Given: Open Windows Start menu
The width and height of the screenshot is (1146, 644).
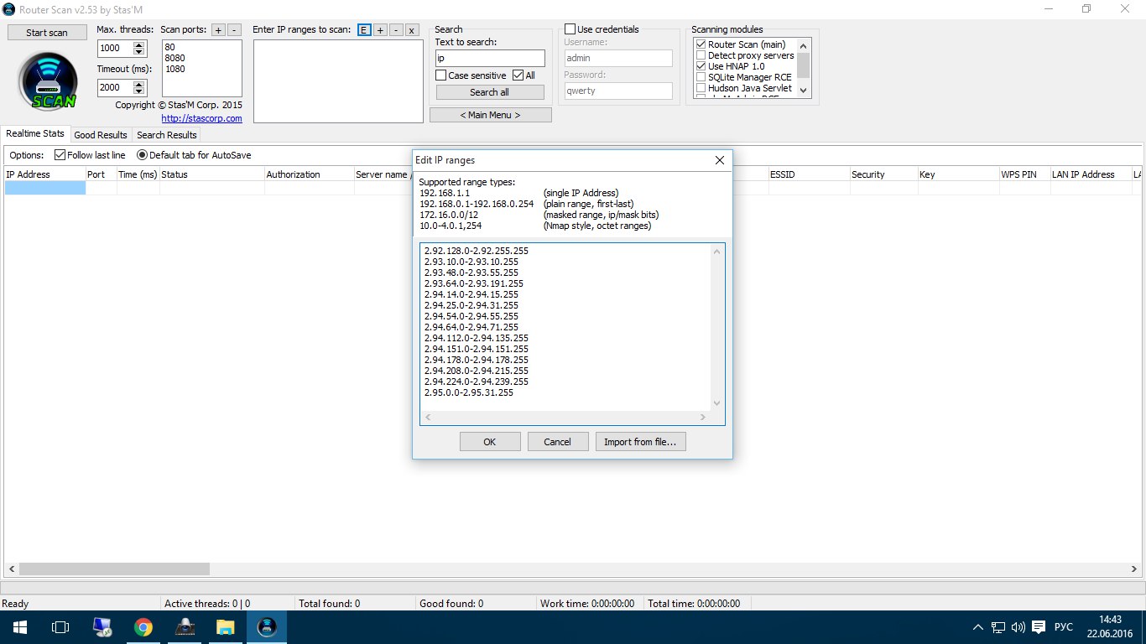Looking at the screenshot, I should click(x=20, y=627).
